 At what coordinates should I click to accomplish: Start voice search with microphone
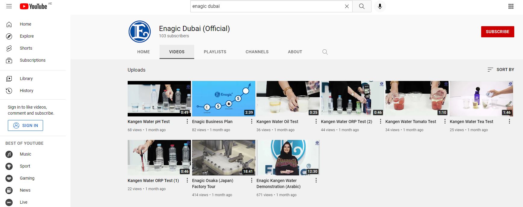[x=380, y=6]
